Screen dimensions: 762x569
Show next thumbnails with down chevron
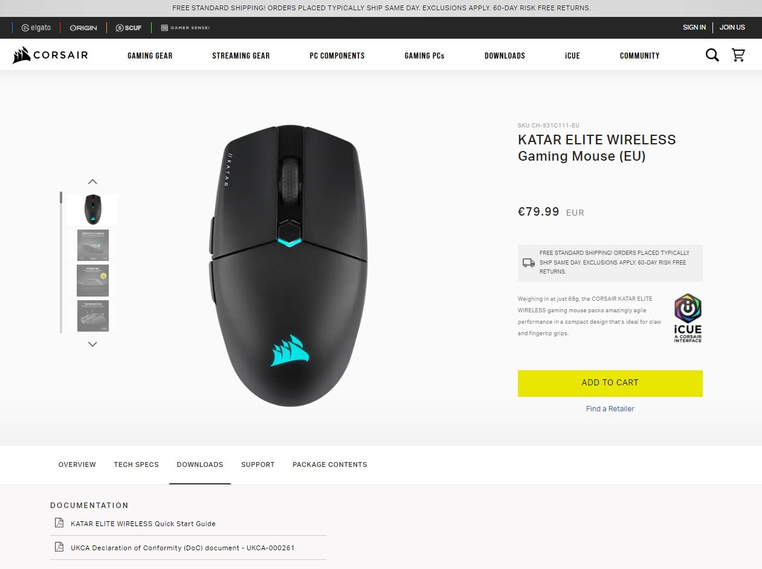point(92,344)
